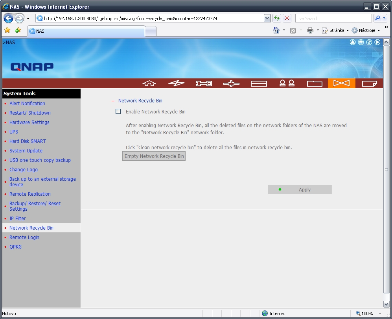Open Remote Login in sidebar
392x319 pixels.
tap(24, 237)
